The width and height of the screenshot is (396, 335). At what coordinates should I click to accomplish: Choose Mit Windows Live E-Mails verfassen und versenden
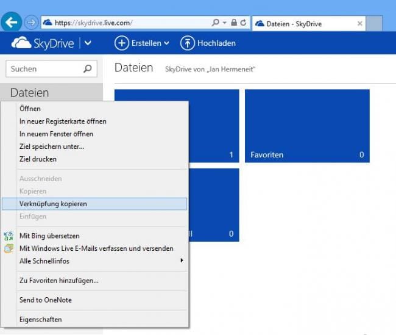coord(94,248)
